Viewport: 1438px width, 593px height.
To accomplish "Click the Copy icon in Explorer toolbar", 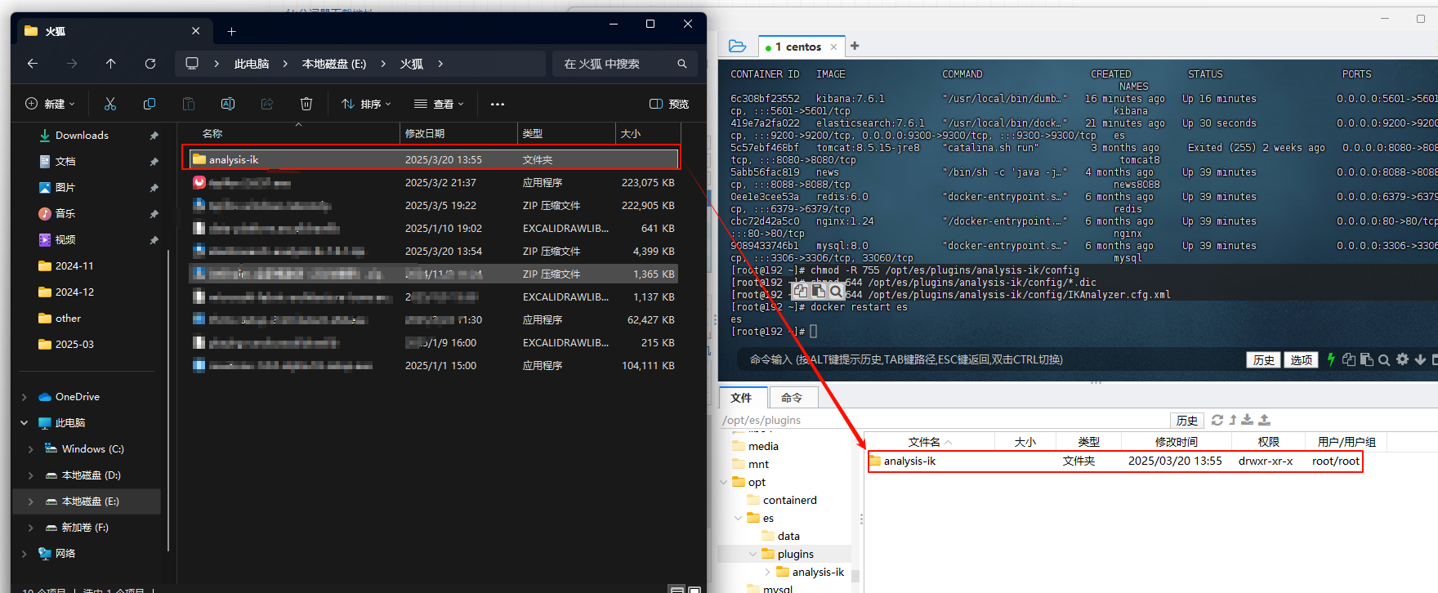I will (150, 104).
